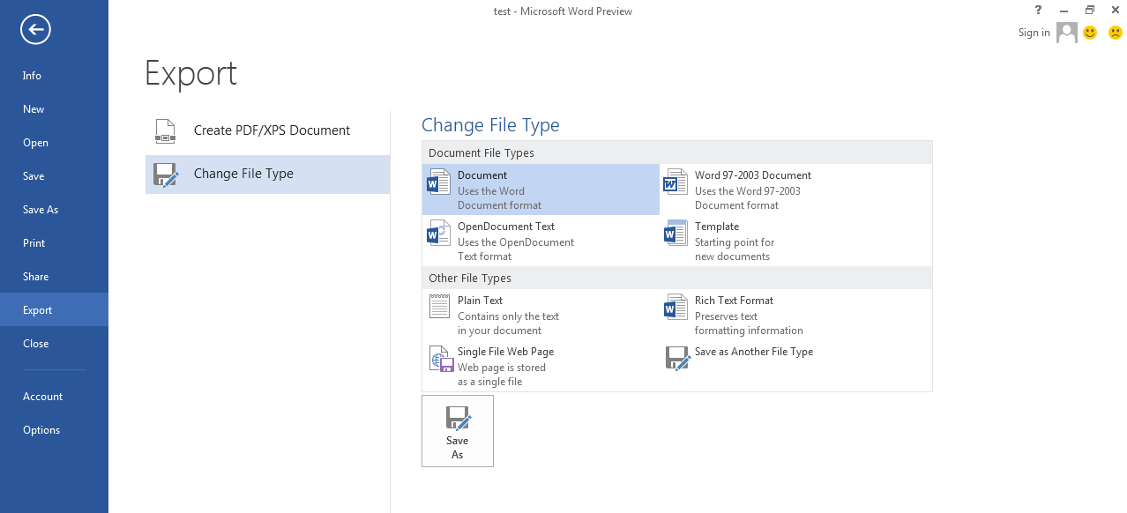The width and height of the screenshot is (1127, 513).
Task: Open Word Options
Action: (54, 430)
